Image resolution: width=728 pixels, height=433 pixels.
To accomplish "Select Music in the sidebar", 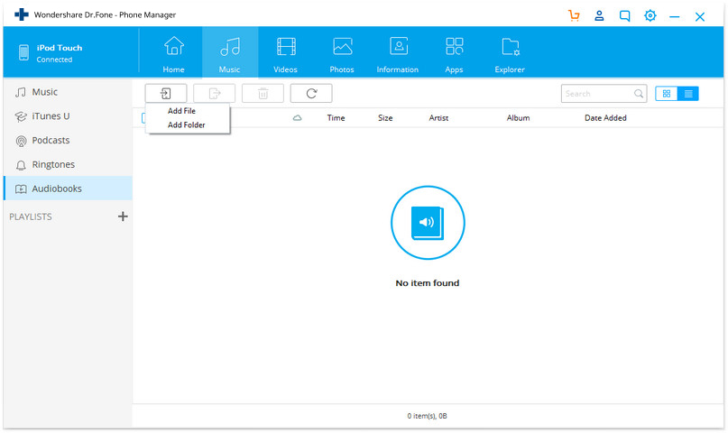I will pos(68,92).
